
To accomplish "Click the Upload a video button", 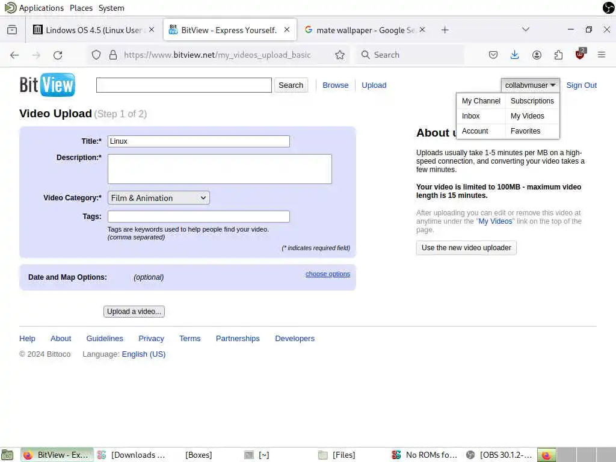I will click(134, 312).
